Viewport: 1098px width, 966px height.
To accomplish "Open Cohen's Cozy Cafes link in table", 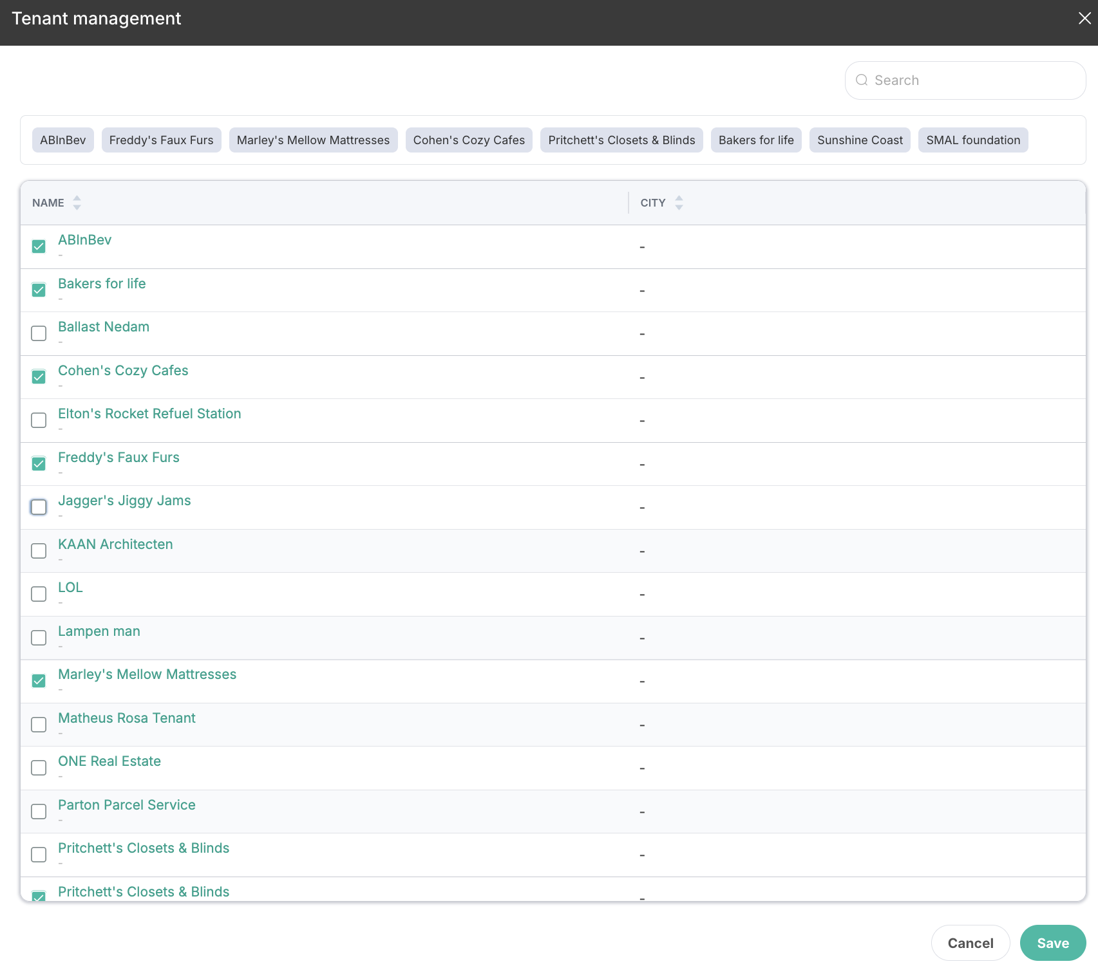I will (123, 371).
